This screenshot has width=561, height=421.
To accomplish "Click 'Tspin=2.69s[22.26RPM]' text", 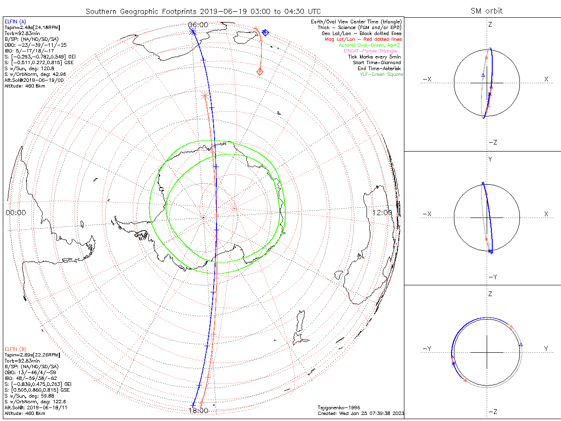I will point(32,355).
